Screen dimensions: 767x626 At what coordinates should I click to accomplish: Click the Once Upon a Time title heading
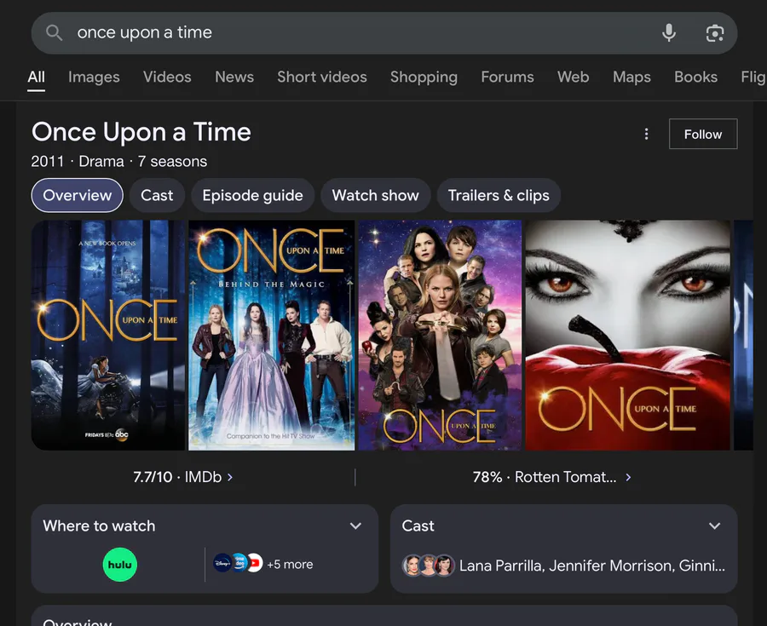coord(141,132)
